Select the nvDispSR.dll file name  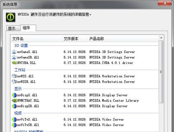click(x=28, y=106)
